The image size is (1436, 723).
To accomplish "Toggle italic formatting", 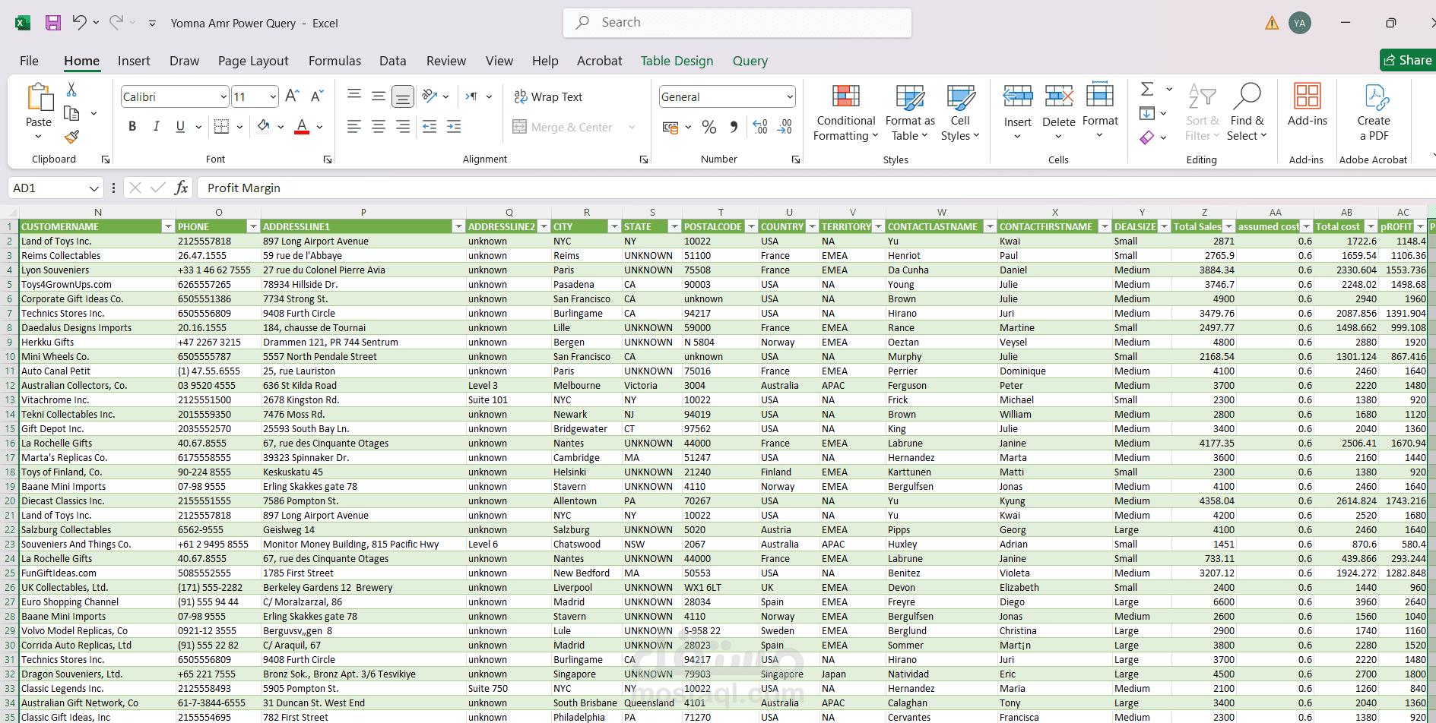I will [156, 126].
